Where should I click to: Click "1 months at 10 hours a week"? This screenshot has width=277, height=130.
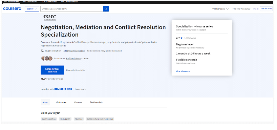point(193,53)
